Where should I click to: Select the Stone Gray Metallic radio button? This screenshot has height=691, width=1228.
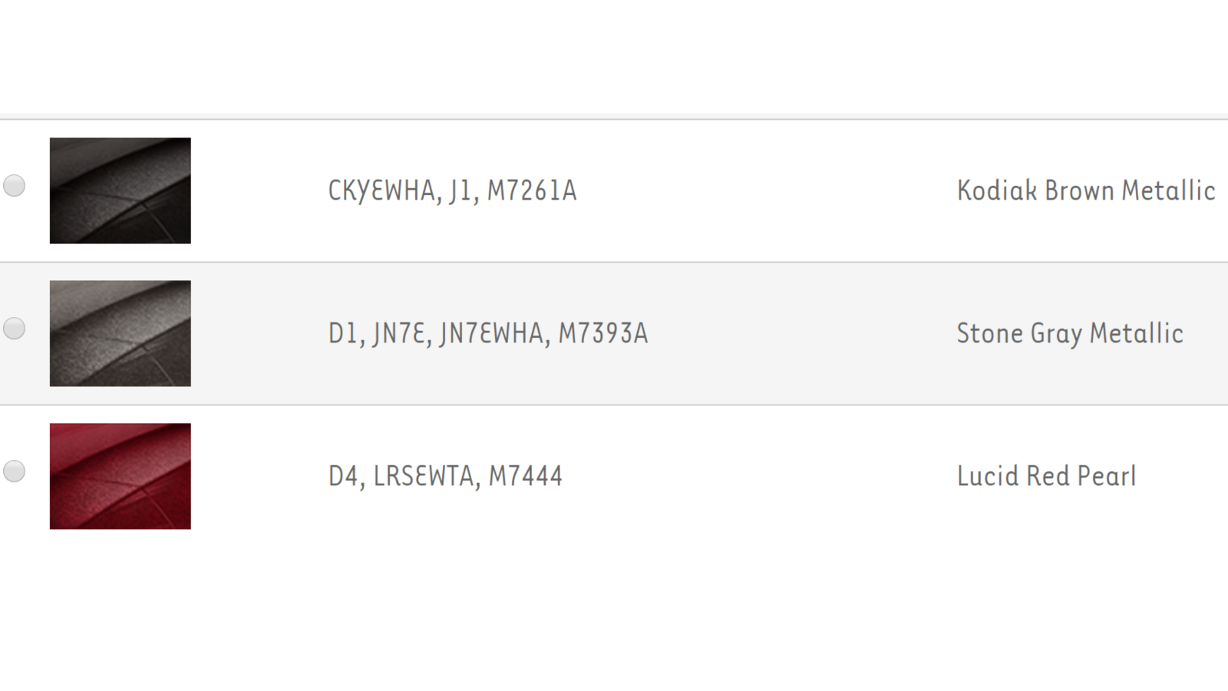pos(15,329)
